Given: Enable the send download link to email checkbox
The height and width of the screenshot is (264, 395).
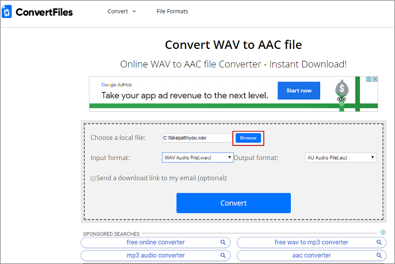Looking at the screenshot, I should (x=93, y=179).
